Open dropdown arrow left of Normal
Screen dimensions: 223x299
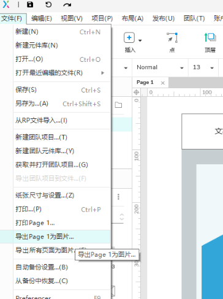point(126,68)
